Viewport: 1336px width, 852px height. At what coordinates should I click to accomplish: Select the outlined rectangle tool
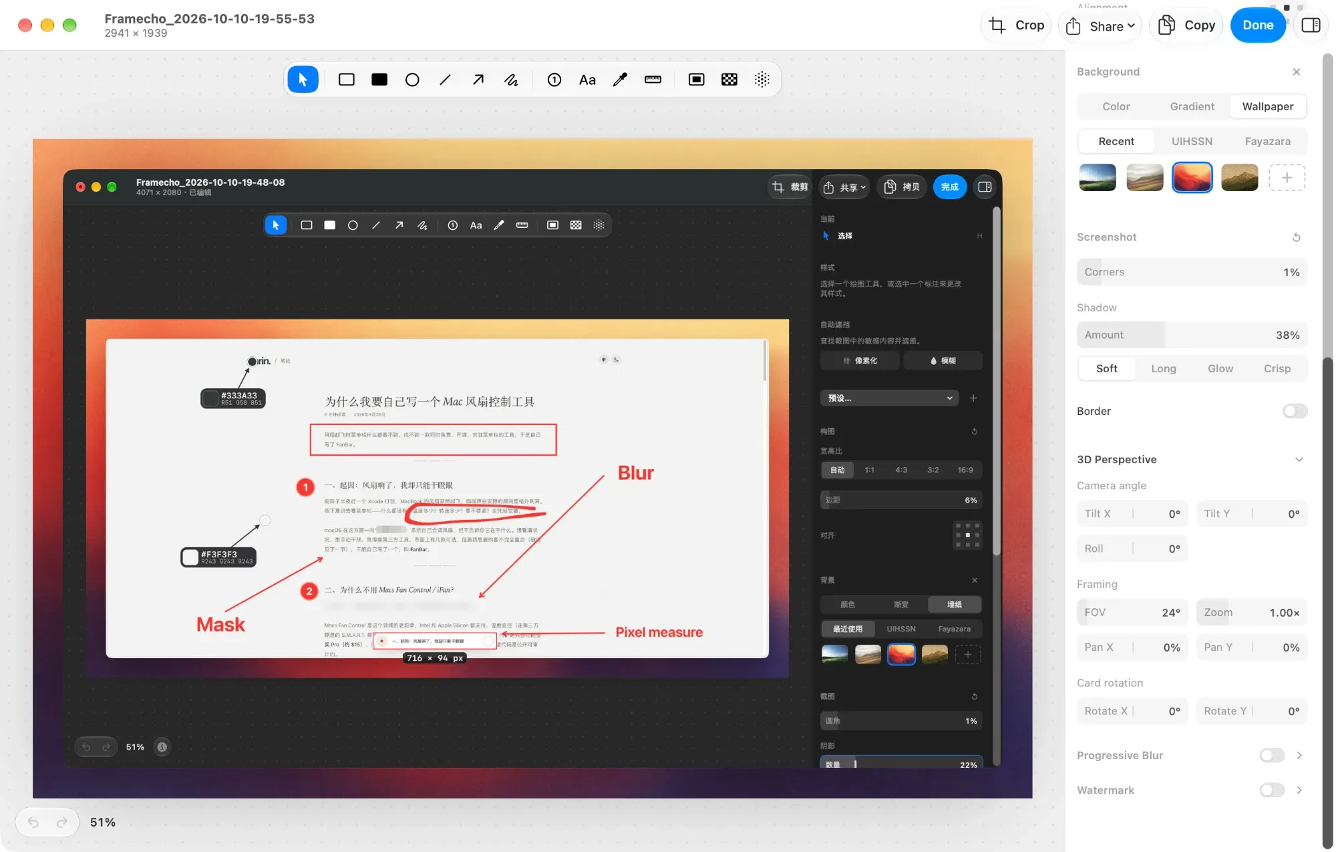click(x=346, y=80)
